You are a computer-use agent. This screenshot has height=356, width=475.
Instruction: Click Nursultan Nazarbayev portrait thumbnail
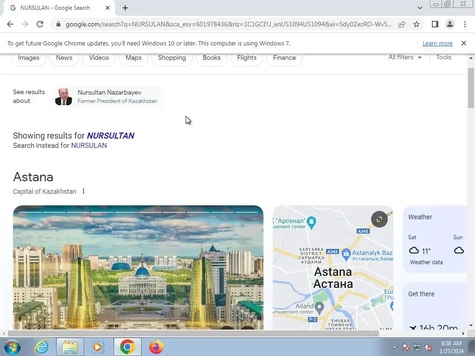[63, 97]
